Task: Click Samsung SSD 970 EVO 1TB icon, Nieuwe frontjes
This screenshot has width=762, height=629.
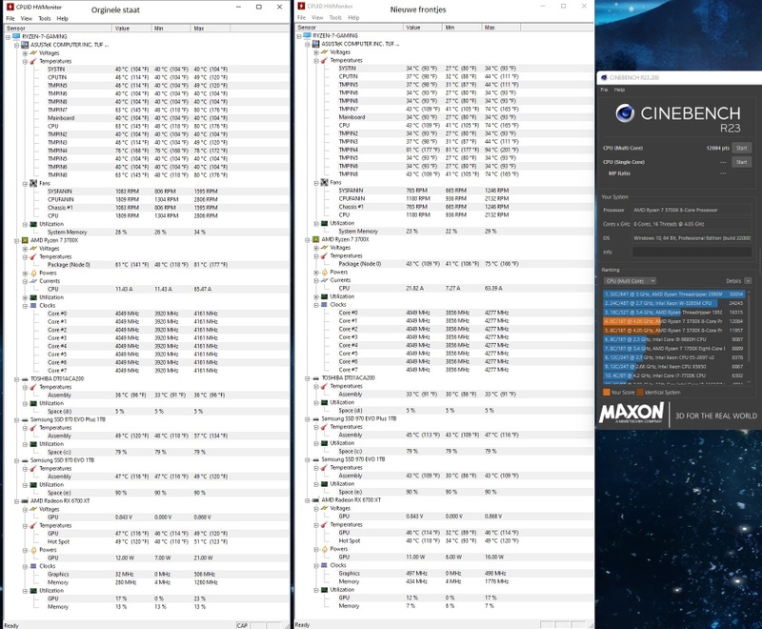Action: tap(316, 458)
